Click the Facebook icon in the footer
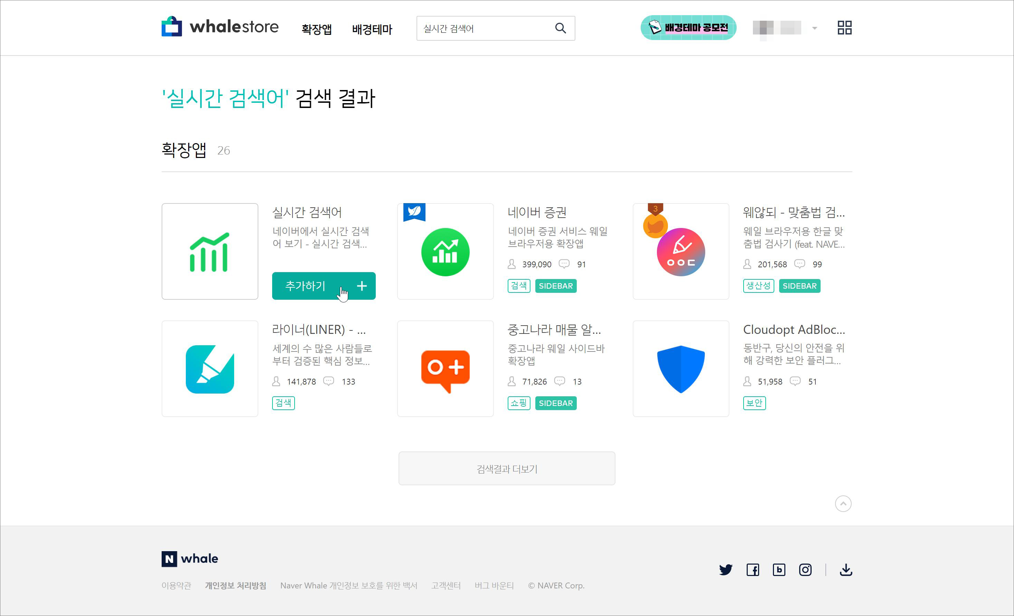Screen dimensions: 1014x616 (x=753, y=569)
